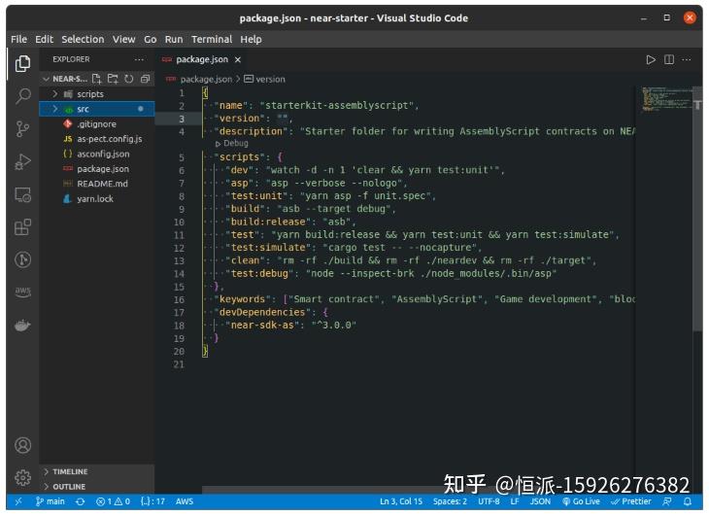This screenshot has height=516, width=709.
Task: Open the notifications bell icon
Action: pyautogui.click(x=688, y=501)
